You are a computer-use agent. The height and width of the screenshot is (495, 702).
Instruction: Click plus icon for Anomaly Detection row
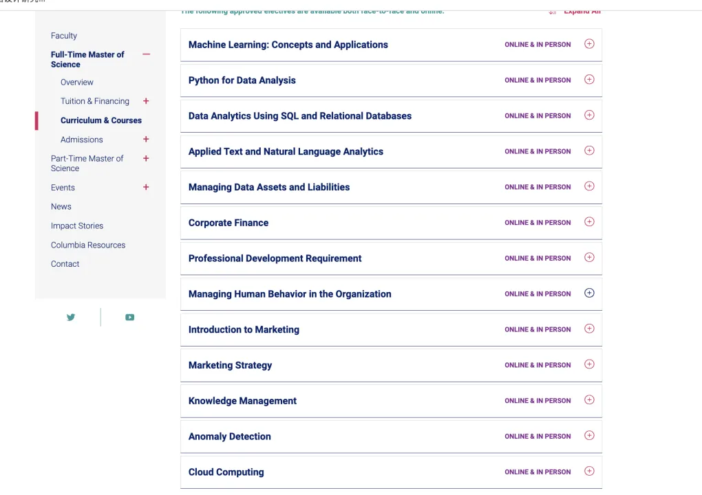(x=588, y=436)
